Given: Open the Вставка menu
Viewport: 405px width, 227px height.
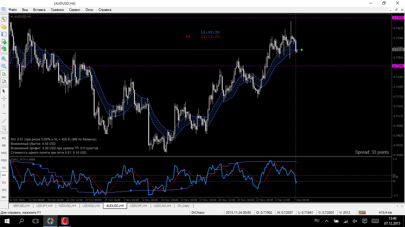Looking at the screenshot, I should (x=39, y=10).
